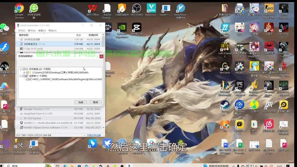Open the 操作(A) menu in Geek Uninstaller
297x167 pixels.
click(x=32, y=30)
